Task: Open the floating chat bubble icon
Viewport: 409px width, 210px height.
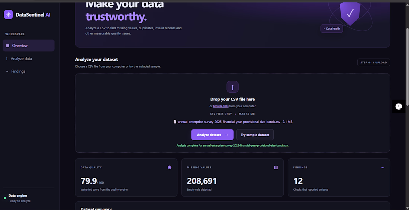Action: point(399,106)
